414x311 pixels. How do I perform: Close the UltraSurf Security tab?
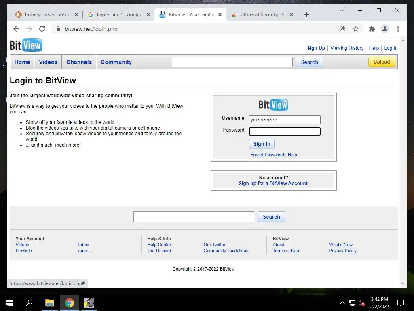pos(291,15)
